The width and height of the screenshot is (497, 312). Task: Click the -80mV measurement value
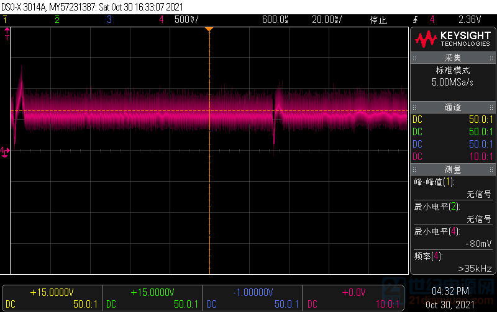click(478, 244)
